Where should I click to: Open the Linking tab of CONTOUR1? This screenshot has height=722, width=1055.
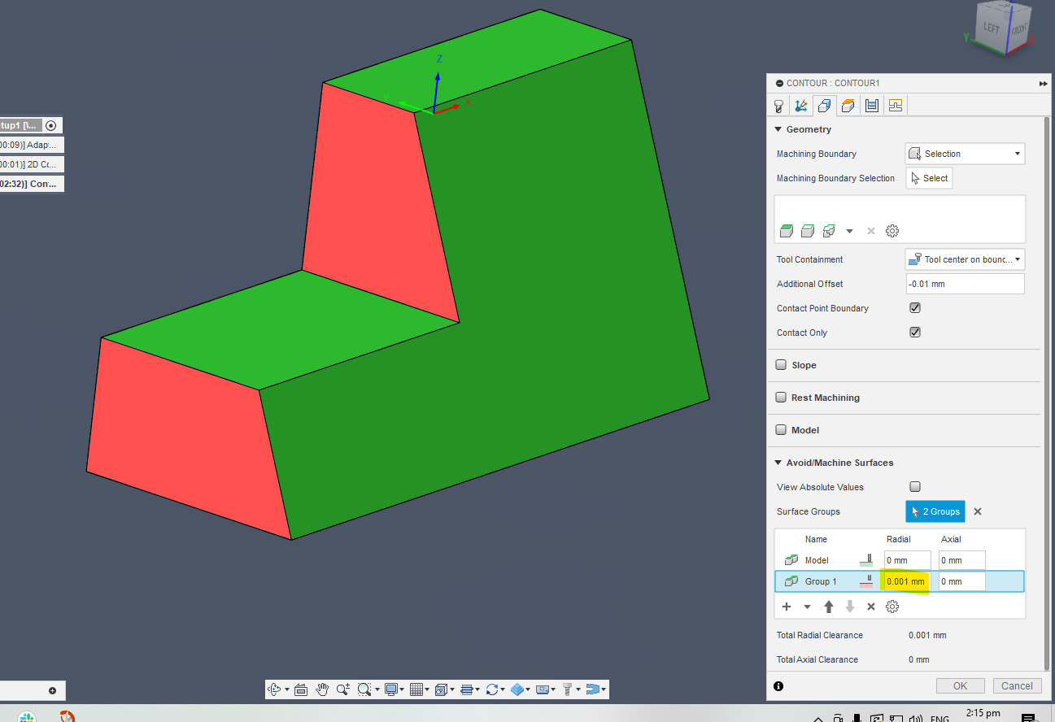[x=895, y=105]
